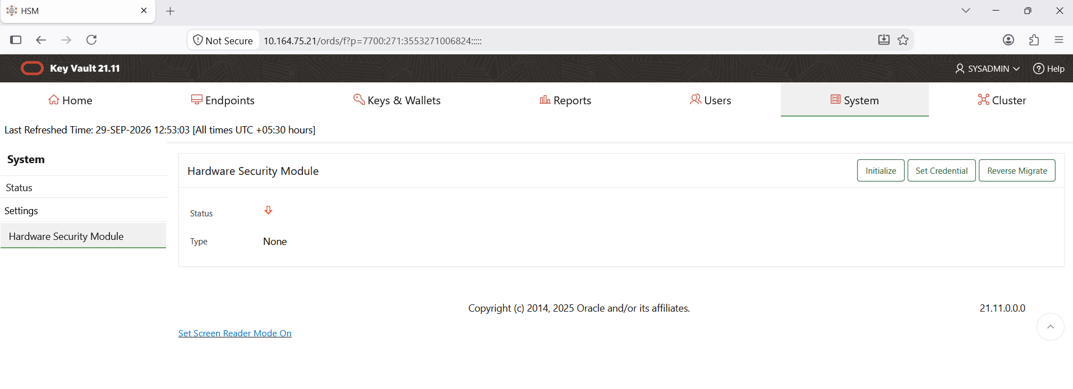Open the Home tab
Viewport: 1073px width, 389px height.
tap(70, 100)
